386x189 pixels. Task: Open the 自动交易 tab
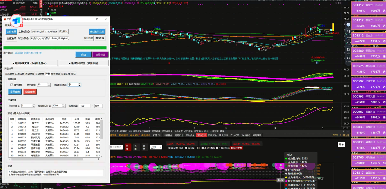click(40, 74)
